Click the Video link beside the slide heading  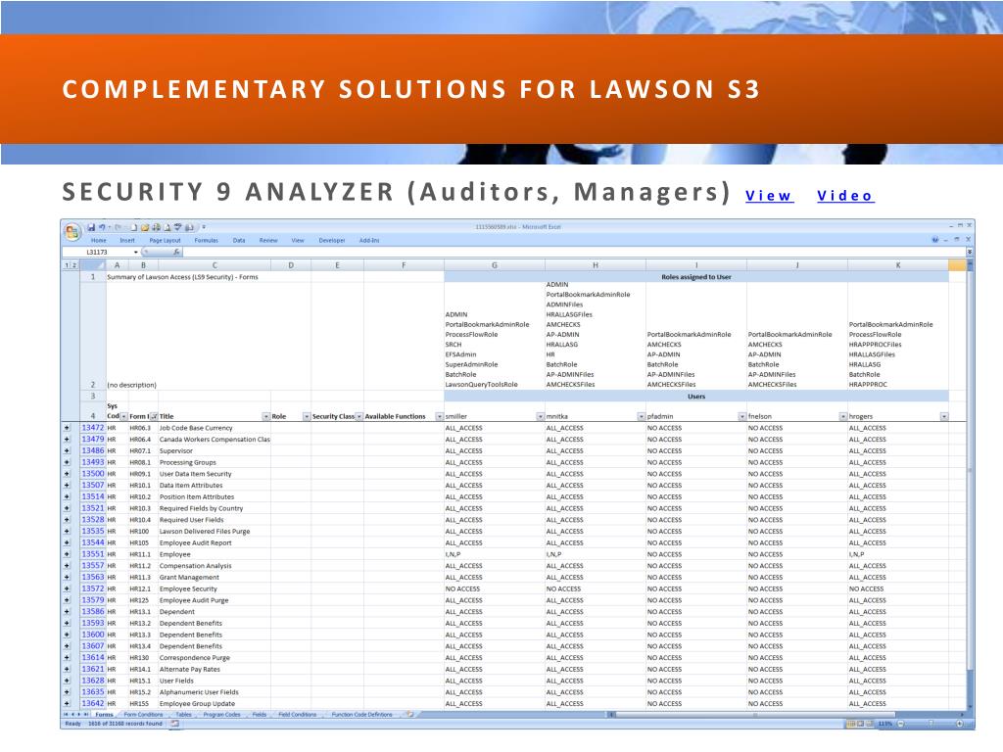click(x=845, y=196)
